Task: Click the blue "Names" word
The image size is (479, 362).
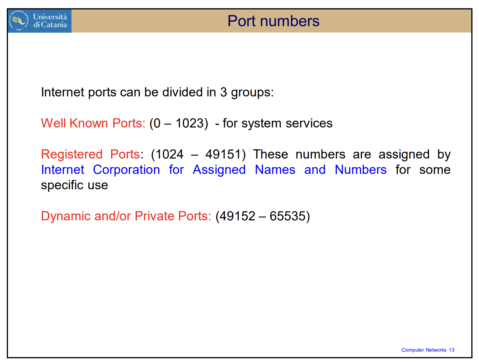Action: (x=275, y=170)
